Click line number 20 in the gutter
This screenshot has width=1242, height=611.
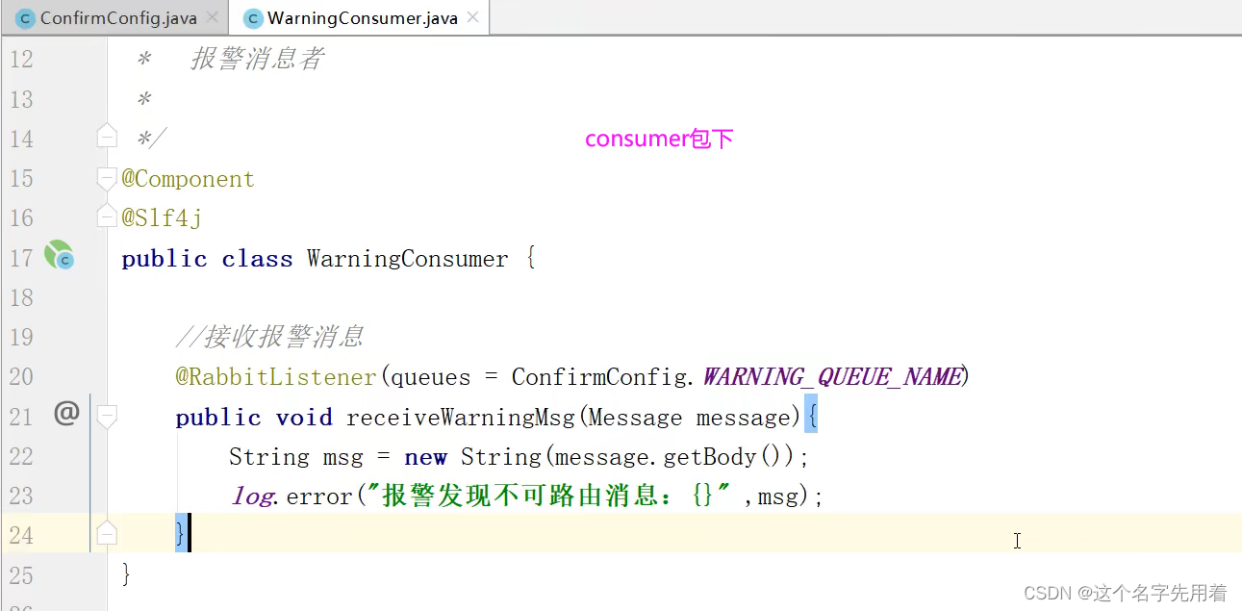[x=21, y=377]
